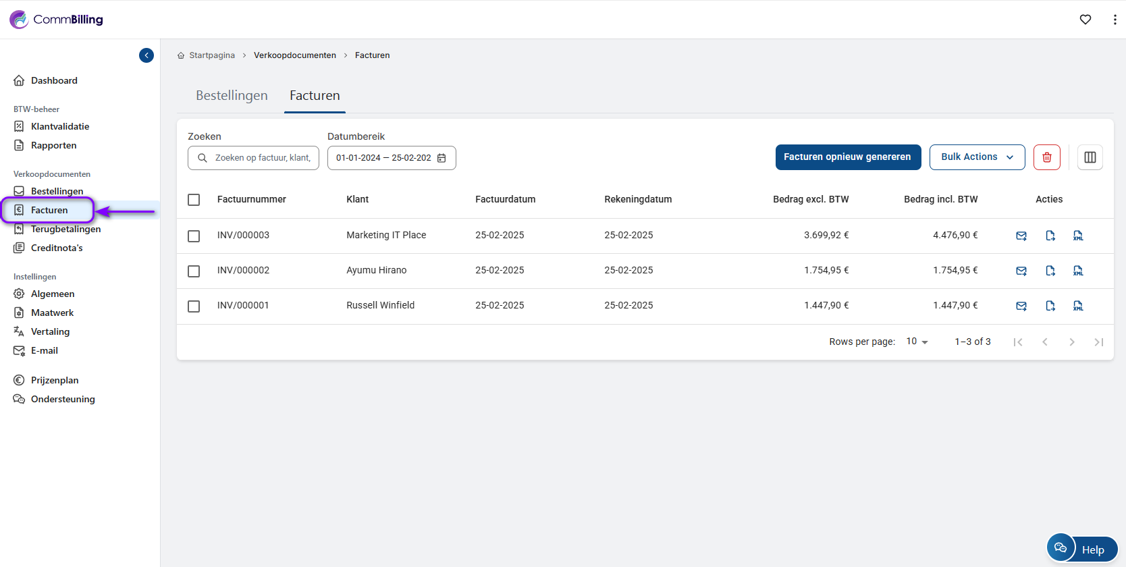The width and height of the screenshot is (1126, 567).
Task: Open Creditnota's in the sidebar
Action: pyautogui.click(x=57, y=248)
